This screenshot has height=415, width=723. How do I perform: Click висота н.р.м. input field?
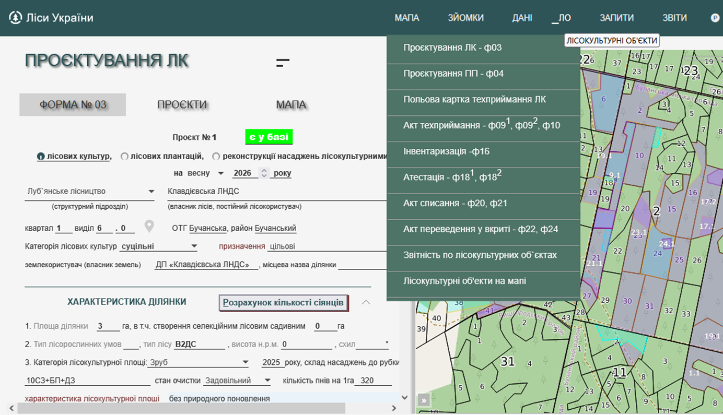point(307,345)
